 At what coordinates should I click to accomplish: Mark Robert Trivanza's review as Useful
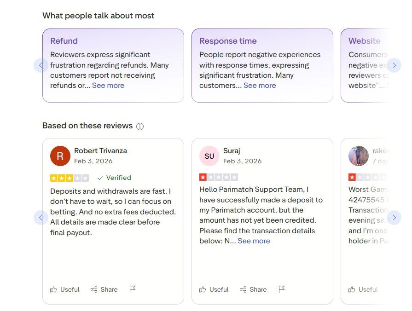(x=65, y=289)
